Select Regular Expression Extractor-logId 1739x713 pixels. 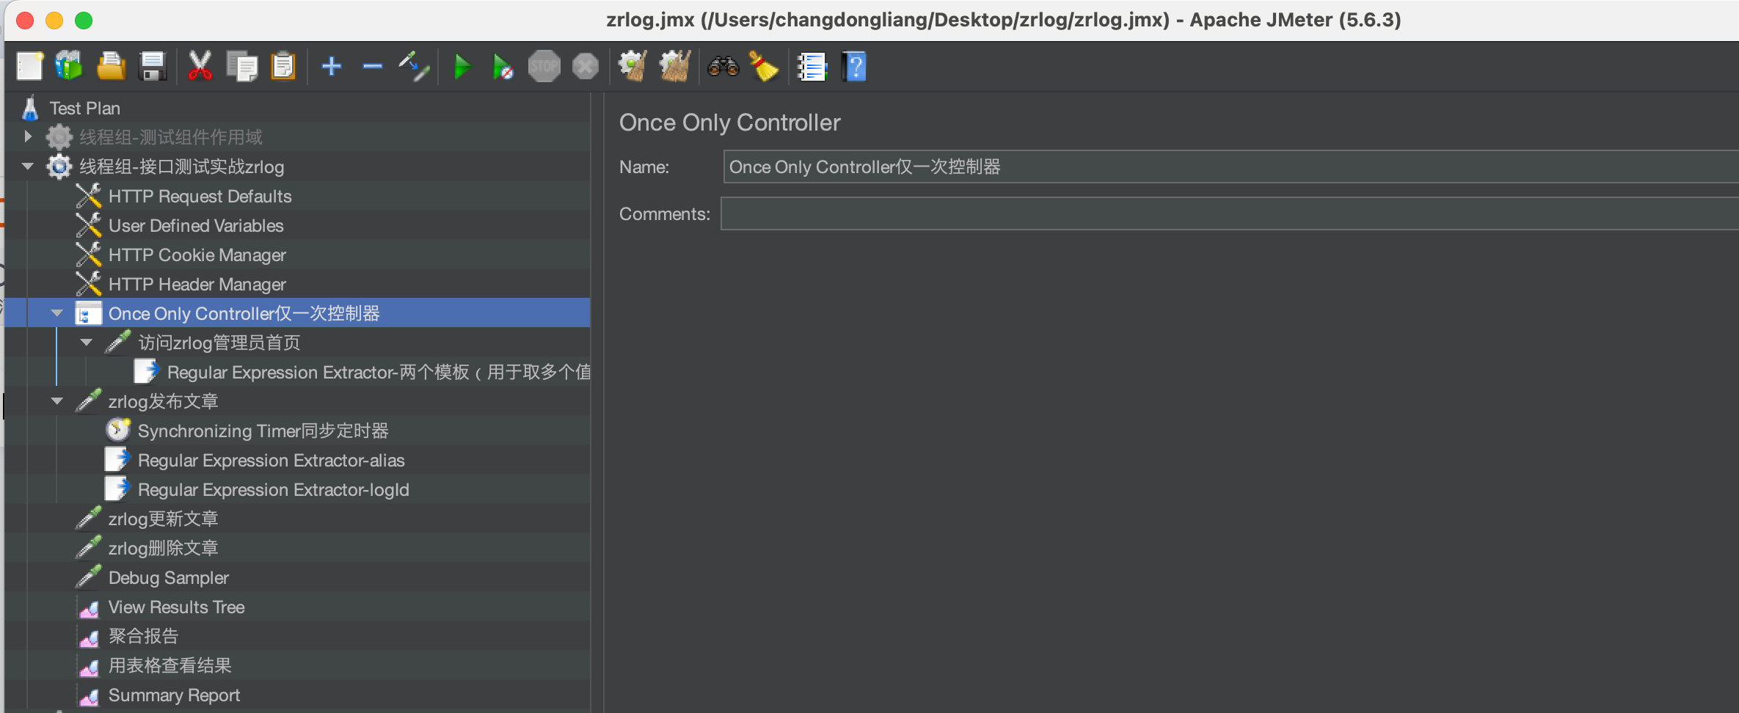click(273, 489)
